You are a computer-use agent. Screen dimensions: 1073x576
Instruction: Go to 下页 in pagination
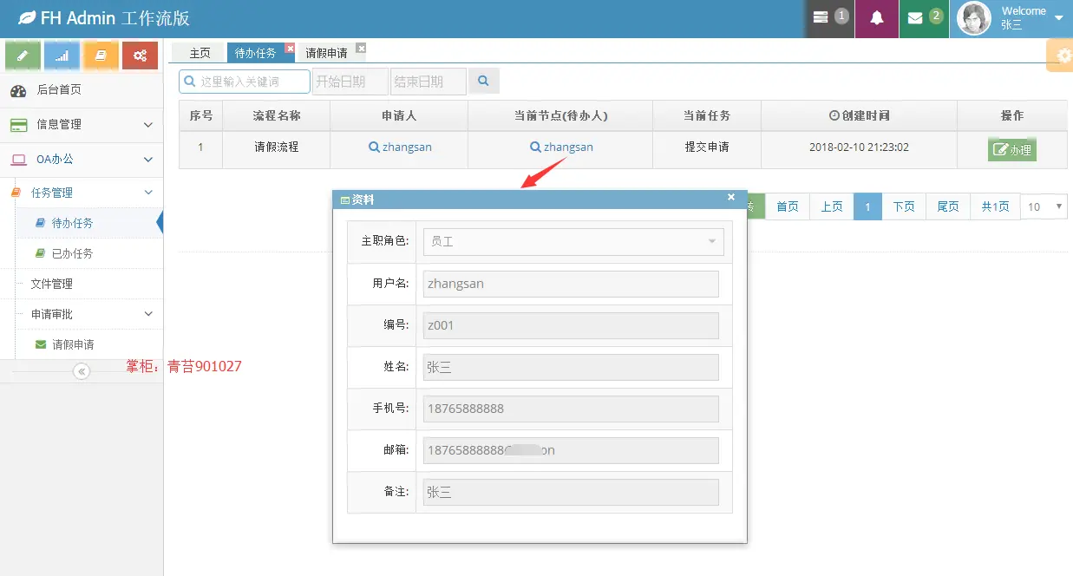[904, 206]
